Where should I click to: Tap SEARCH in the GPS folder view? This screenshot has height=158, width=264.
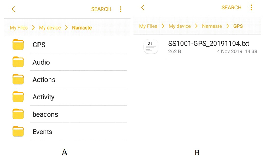[x=231, y=8]
